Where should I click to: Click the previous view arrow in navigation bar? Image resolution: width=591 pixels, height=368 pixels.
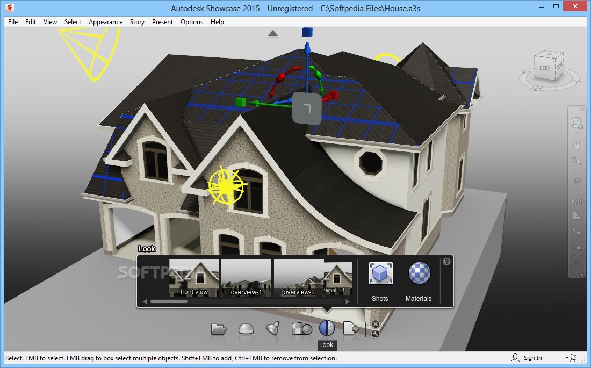tap(576, 261)
